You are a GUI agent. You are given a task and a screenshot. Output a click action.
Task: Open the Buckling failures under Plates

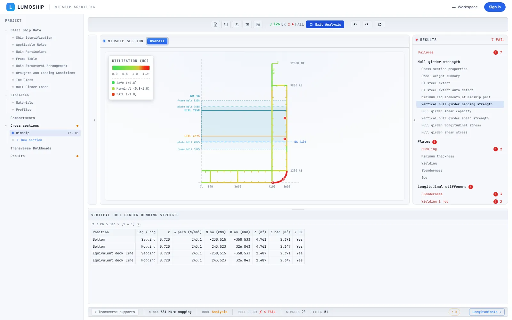pyautogui.click(x=460, y=149)
